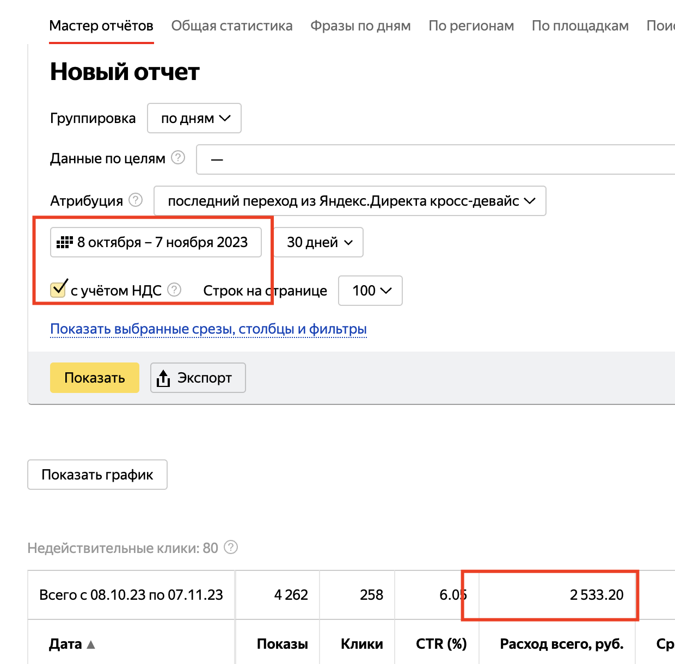Click help icon beside Атрибуция label
This screenshot has height=664, width=675.
point(136,200)
